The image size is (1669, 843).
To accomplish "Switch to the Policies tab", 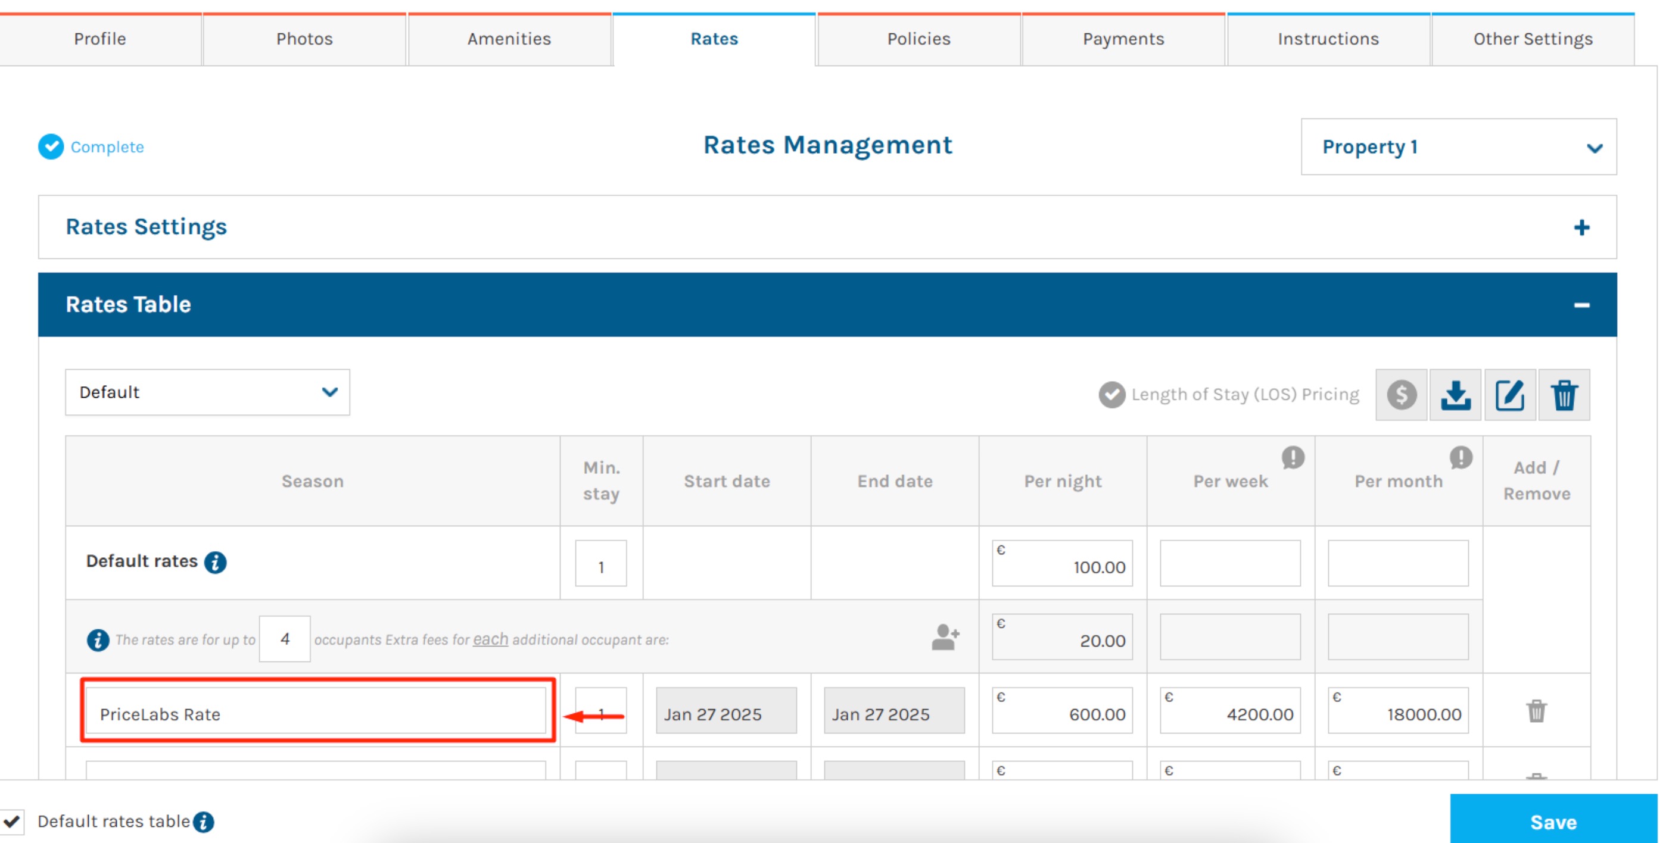I will click(918, 39).
